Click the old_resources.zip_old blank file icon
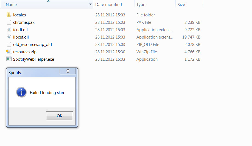 pyautogui.click(x=9, y=45)
